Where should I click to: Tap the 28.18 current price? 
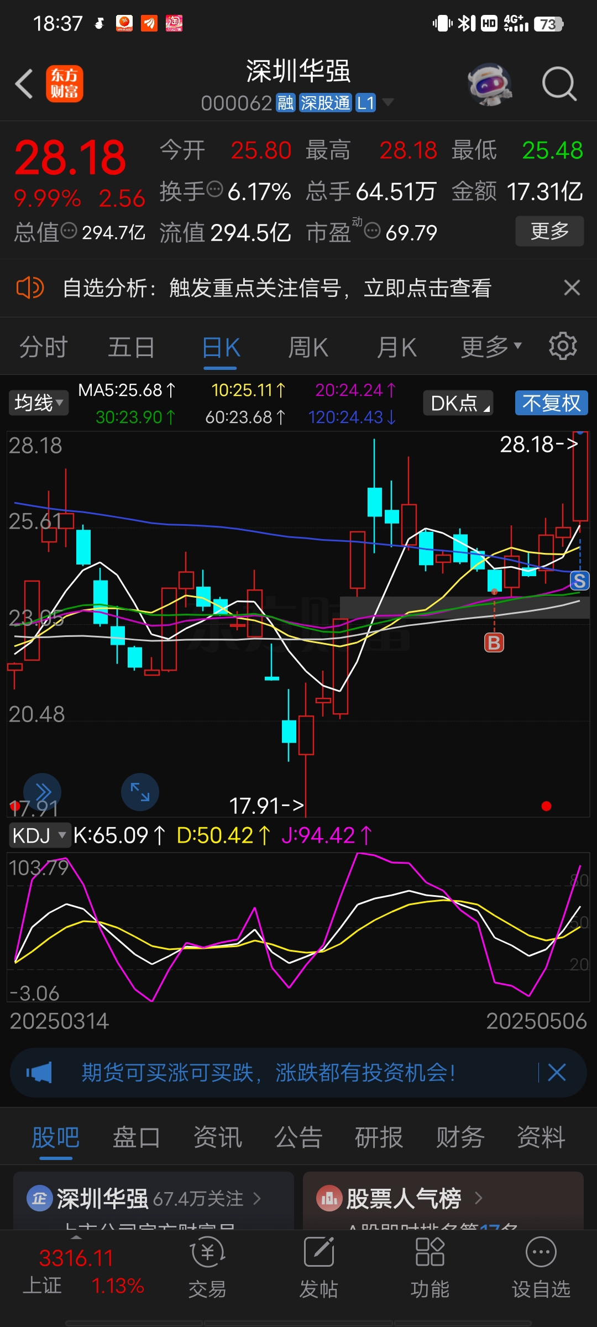(x=70, y=158)
